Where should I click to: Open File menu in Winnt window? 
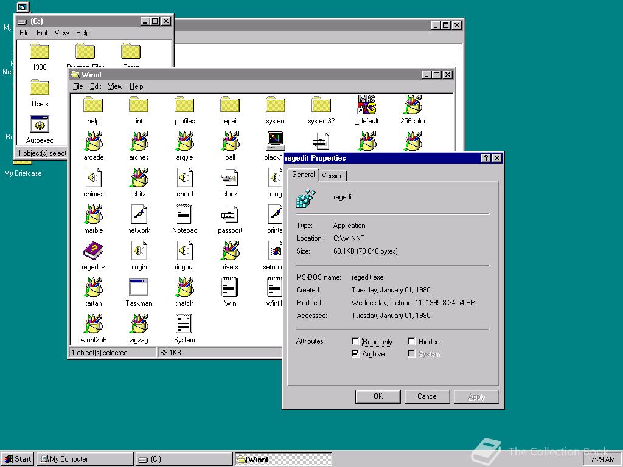pyautogui.click(x=78, y=86)
